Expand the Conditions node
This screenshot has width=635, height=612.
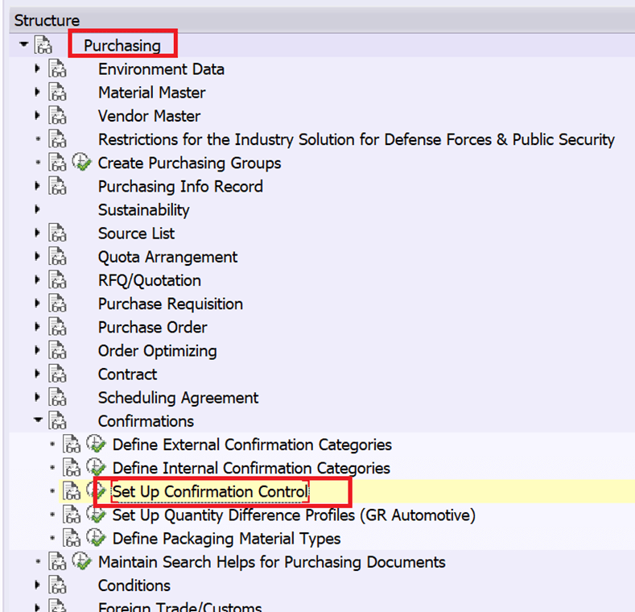pyautogui.click(x=38, y=585)
